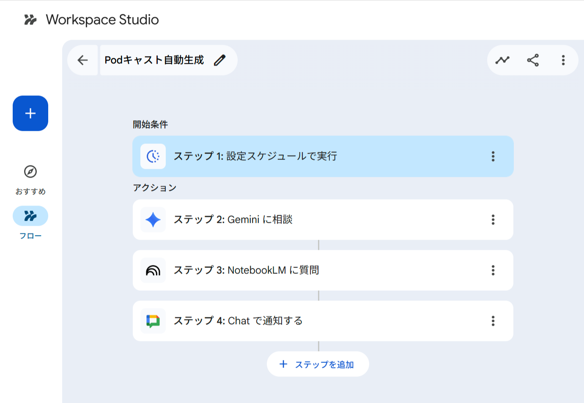The width and height of the screenshot is (584, 403).
Task: Click the schedule clock icon in step 1
Action: point(153,156)
